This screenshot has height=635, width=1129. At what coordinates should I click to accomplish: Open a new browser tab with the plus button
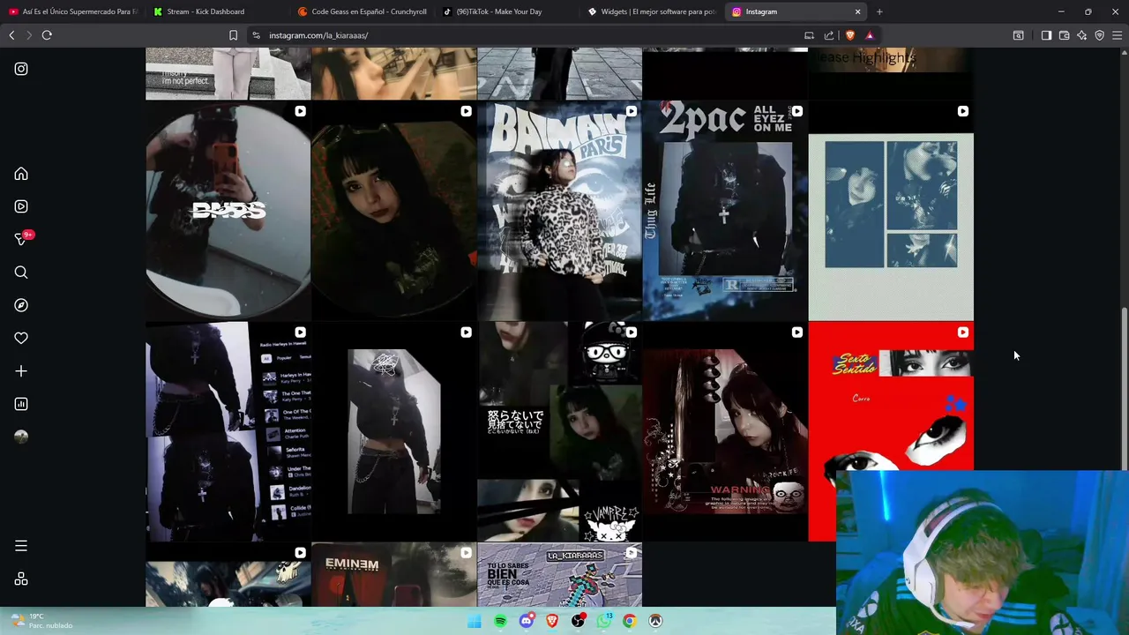879,11
